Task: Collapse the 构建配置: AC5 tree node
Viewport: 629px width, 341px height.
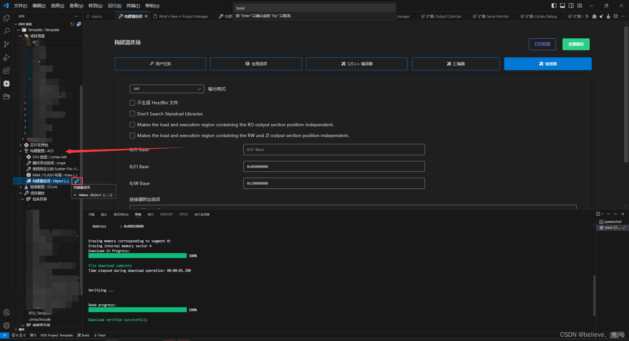Action: 20,151
